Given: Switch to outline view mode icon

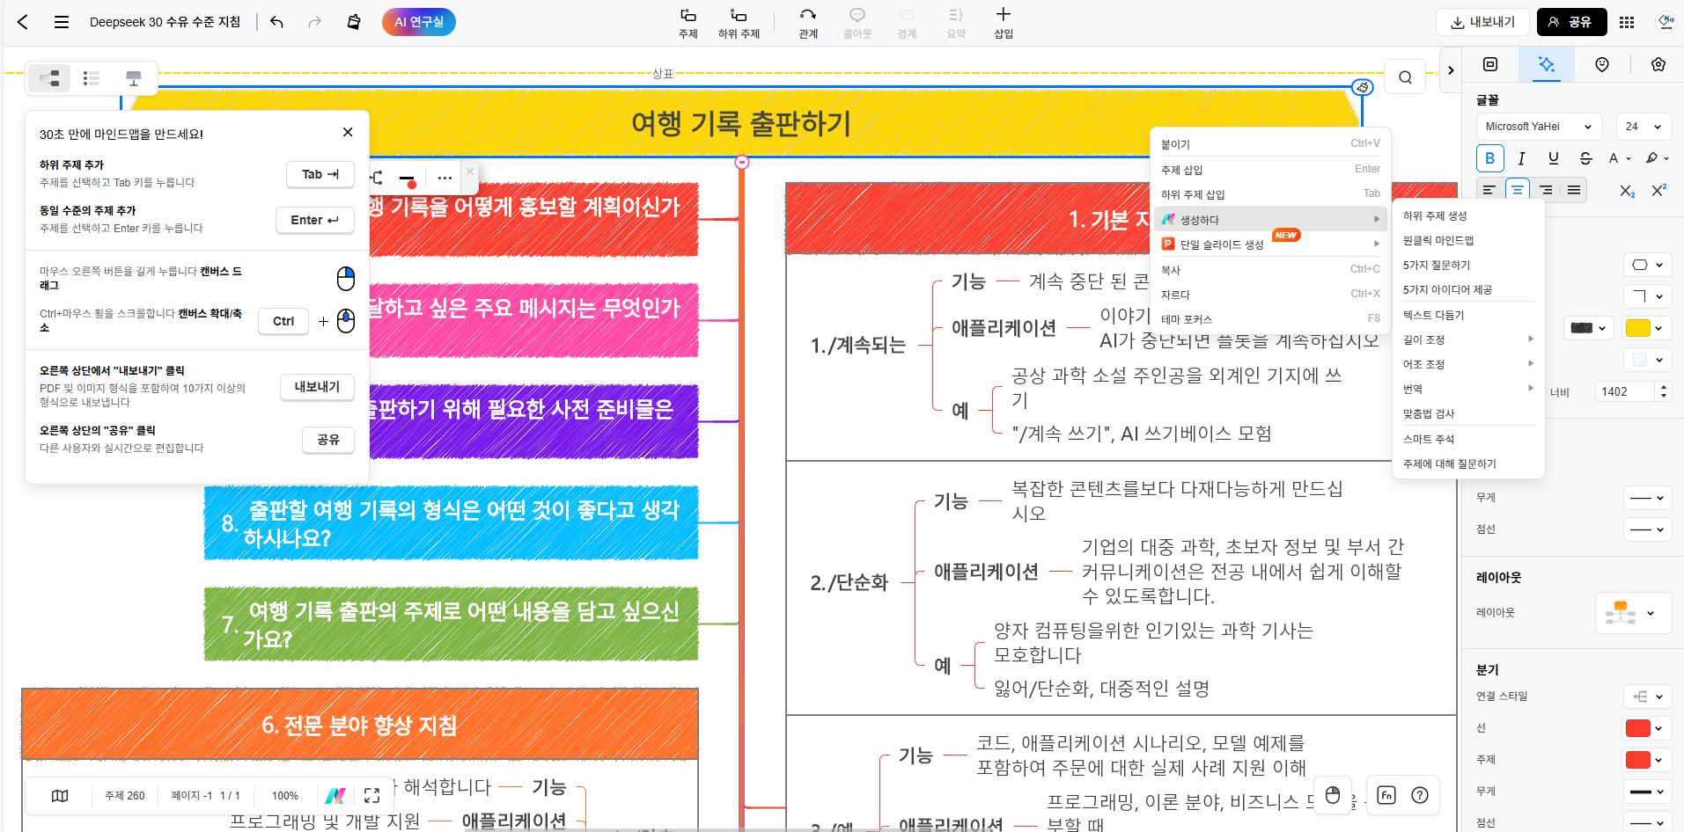Looking at the screenshot, I should (91, 78).
